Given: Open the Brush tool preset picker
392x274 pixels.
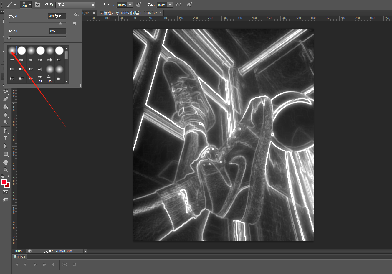Looking at the screenshot, I should point(11,5).
